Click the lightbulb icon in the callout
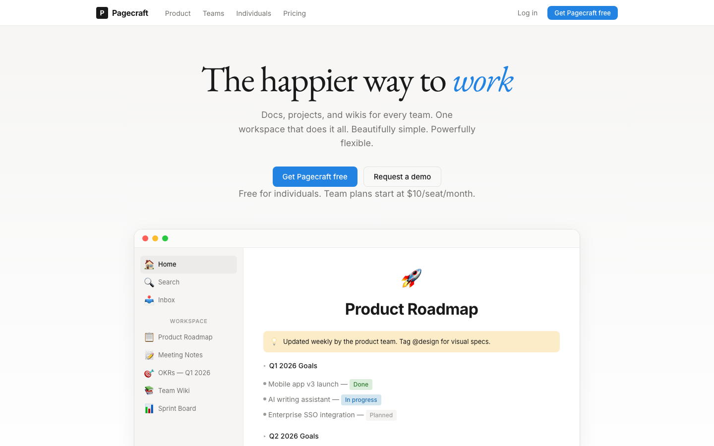 pyautogui.click(x=274, y=342)
